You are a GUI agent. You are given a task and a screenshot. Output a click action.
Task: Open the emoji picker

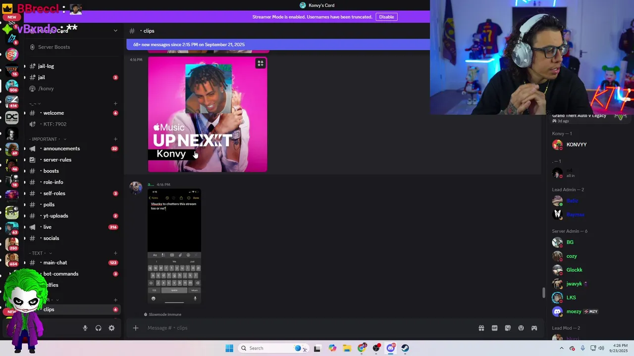[521, 328]
